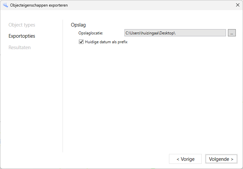Click the 'Objecteigenschappen exporteren' window title text

click(x=39, y=5)
